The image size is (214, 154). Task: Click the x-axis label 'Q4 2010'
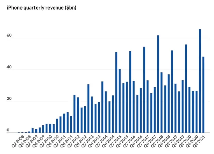53,141
